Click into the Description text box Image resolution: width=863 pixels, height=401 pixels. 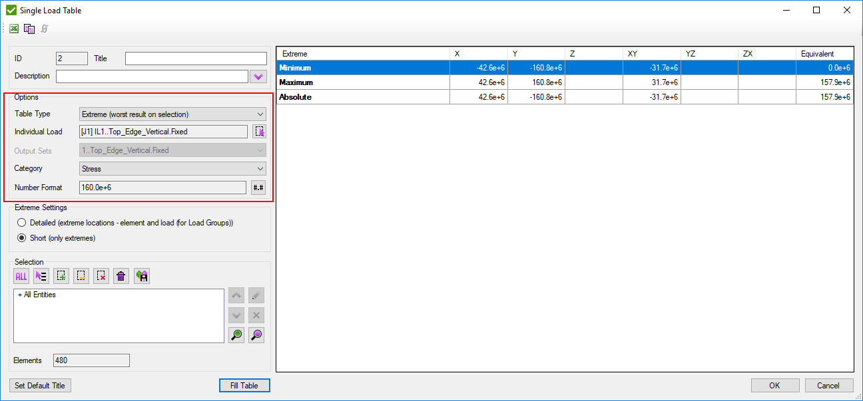coord(152,76)
